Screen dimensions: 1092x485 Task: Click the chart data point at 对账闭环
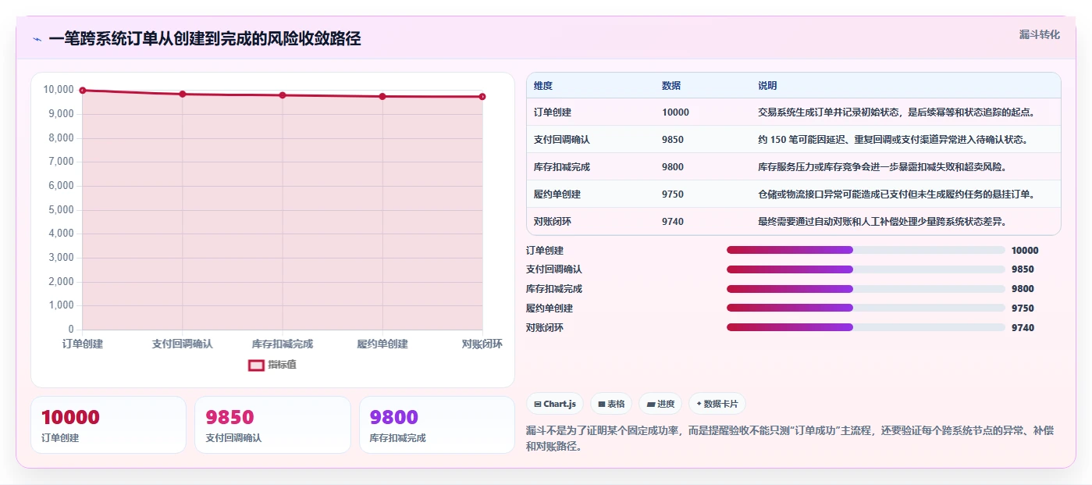coord(482,97)
